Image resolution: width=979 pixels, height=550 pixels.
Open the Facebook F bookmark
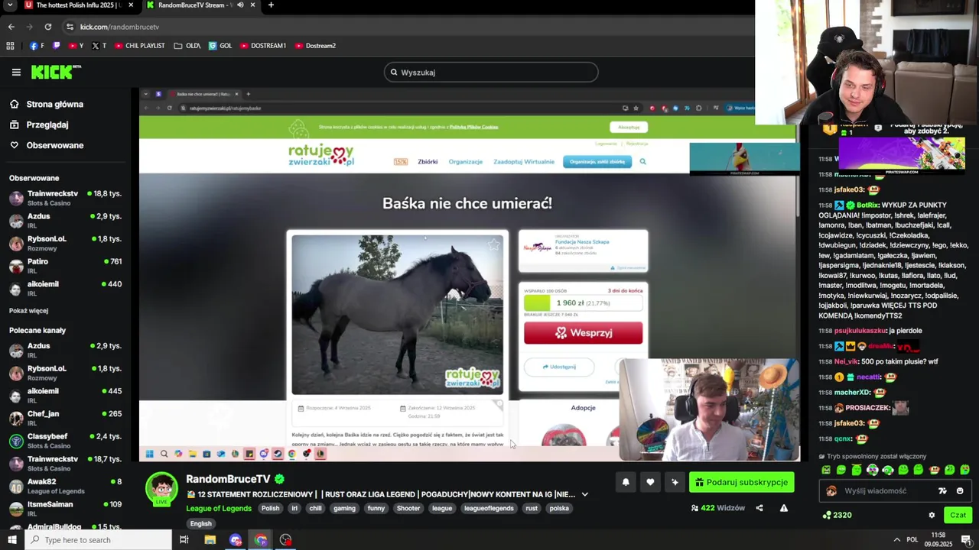(37, 46)
